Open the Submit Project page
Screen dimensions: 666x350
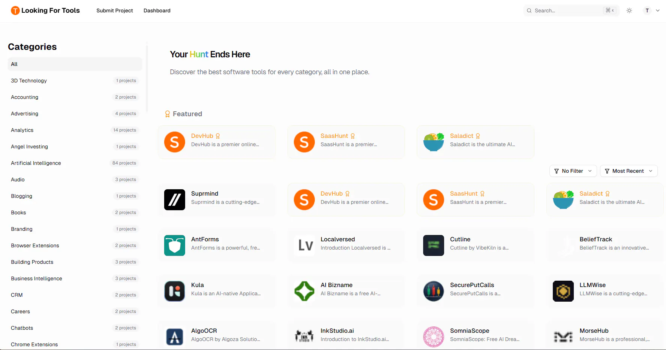(115, 10)
